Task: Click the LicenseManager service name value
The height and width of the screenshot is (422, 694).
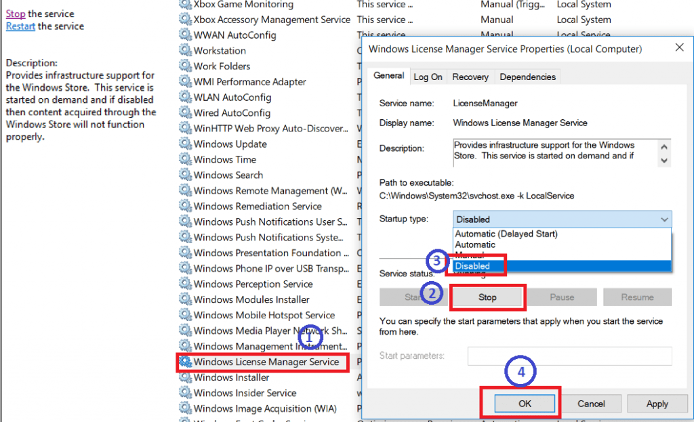Action: pos(485,103)
